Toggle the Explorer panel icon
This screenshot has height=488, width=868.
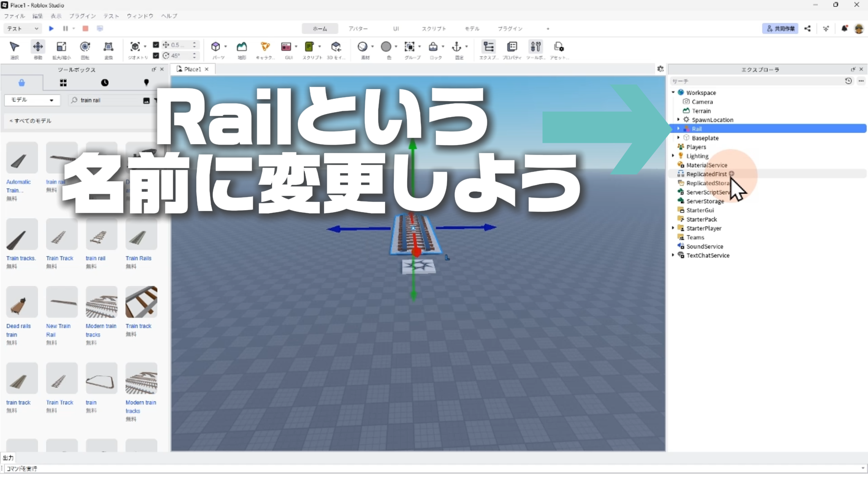tap(488, 47)
